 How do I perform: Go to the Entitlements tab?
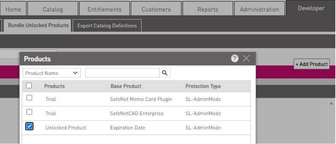104,10
